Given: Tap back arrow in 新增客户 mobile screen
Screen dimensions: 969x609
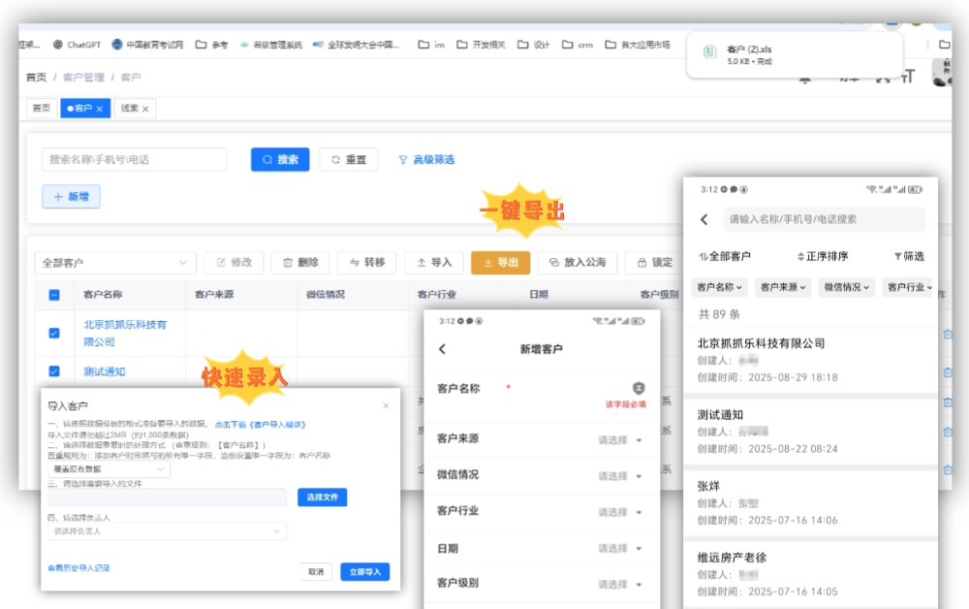Looking at the screenshot, I should pyautogui.click(x=443, y=349).
